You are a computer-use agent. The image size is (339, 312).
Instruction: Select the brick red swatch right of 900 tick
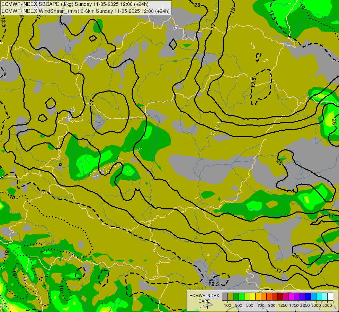(275, 297)
